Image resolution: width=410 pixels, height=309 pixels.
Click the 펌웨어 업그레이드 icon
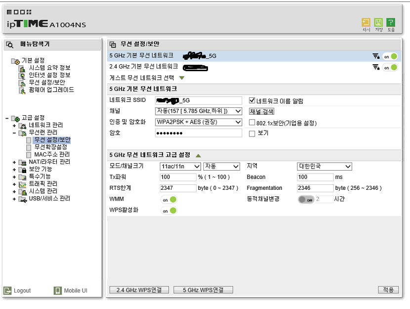tap(22, 90)
